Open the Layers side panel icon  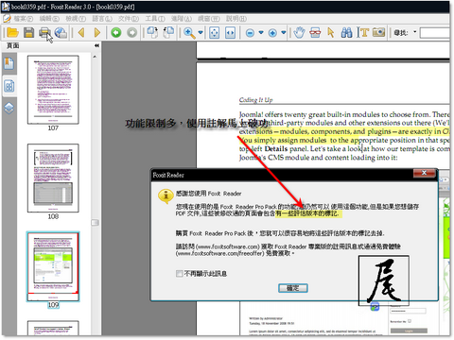click(9, 108)
